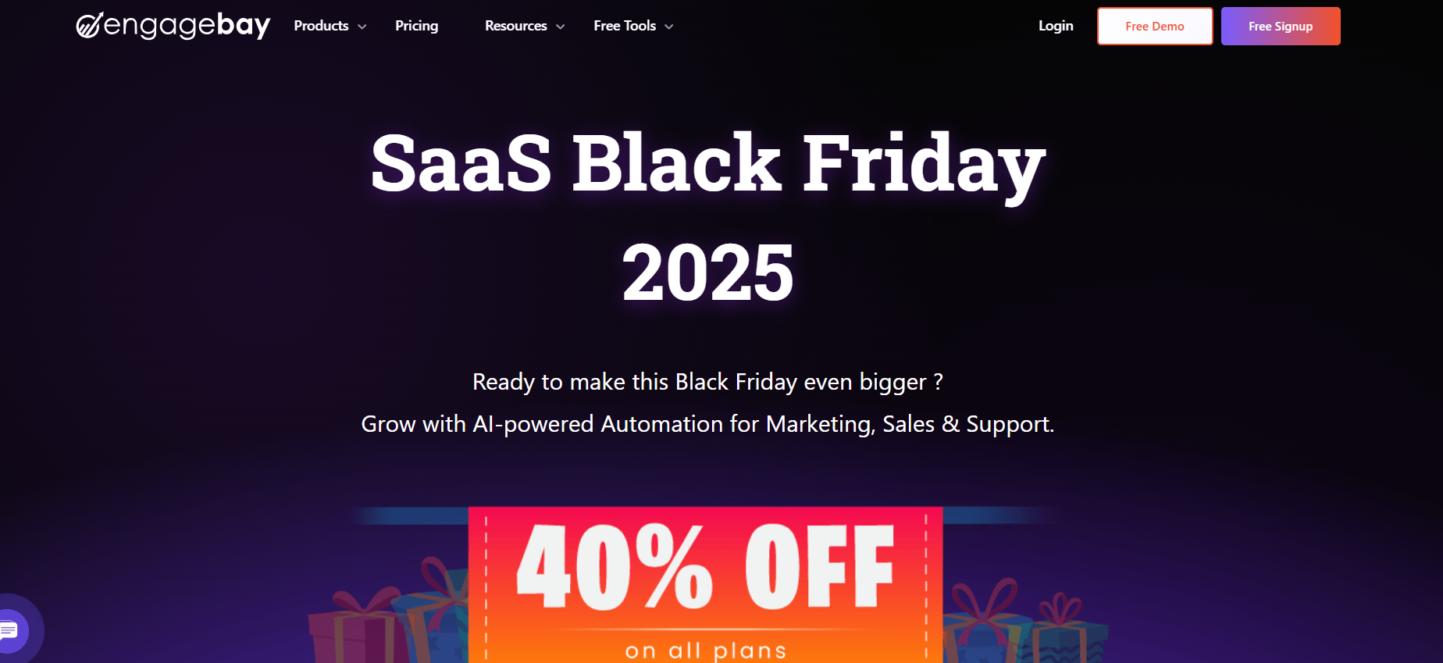
Task: Open the chat widget bubble
Action: click(x=11, y=629)
